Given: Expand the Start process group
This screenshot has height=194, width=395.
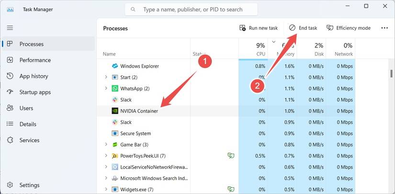Looking at the screenshot, I should (106, 77).
